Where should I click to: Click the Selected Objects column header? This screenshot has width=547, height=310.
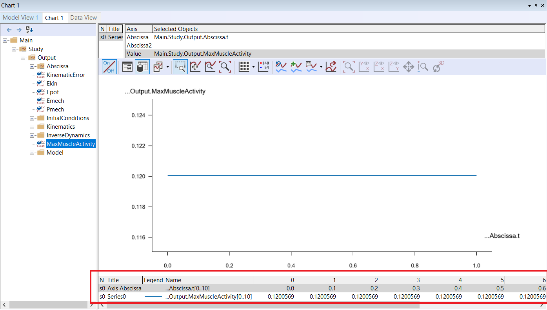(349, 29)
